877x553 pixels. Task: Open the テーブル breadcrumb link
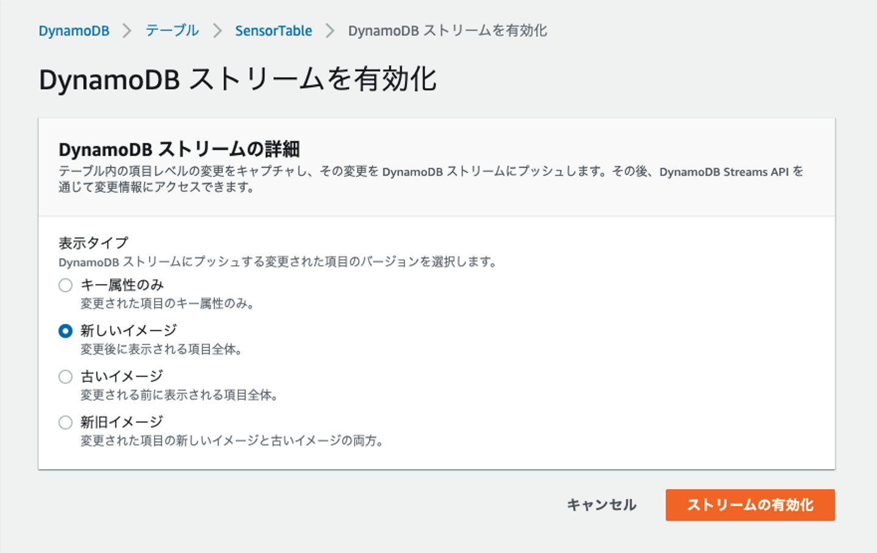click(x=172, y=30)
